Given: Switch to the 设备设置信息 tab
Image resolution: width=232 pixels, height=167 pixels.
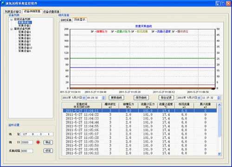Looking at the screenshot, I should [x=51, y=12].
